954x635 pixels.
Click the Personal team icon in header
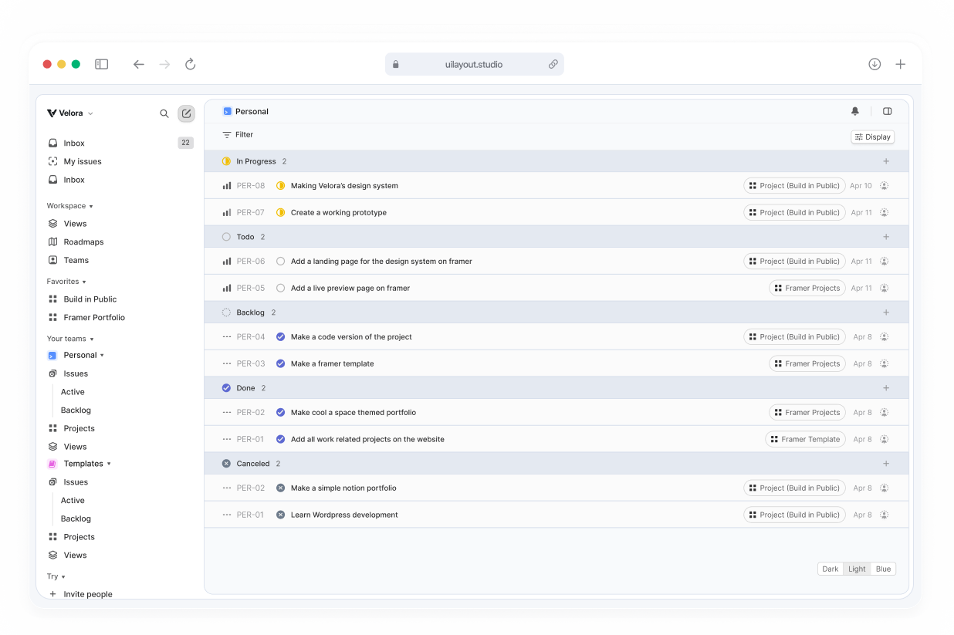coord(227,111)
